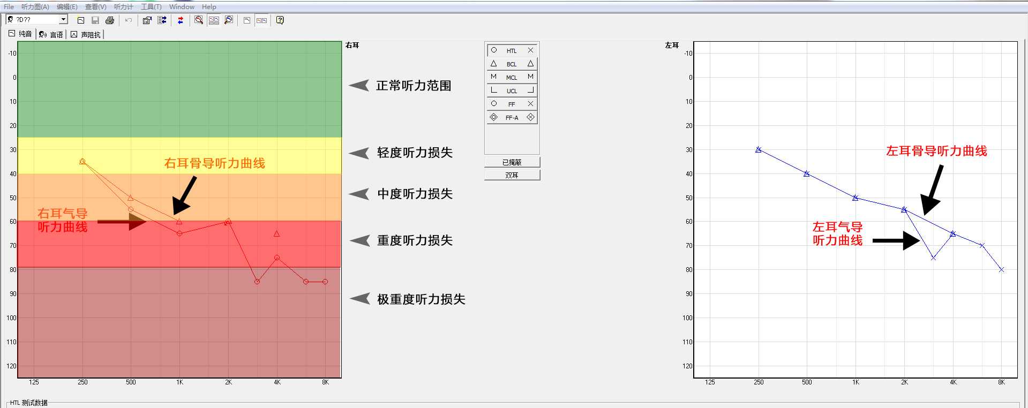Click right ear air point at 8K

tap(325, 282)
